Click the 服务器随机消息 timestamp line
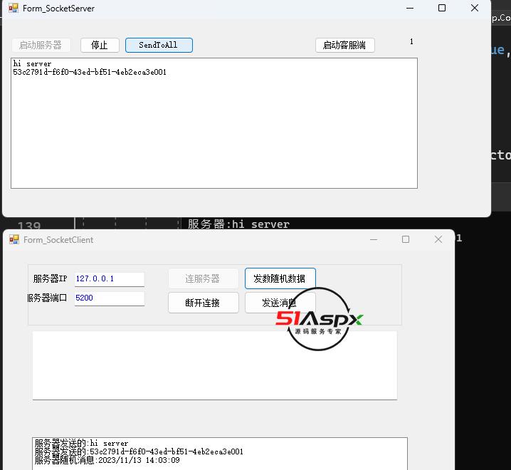 click(107, 460)
